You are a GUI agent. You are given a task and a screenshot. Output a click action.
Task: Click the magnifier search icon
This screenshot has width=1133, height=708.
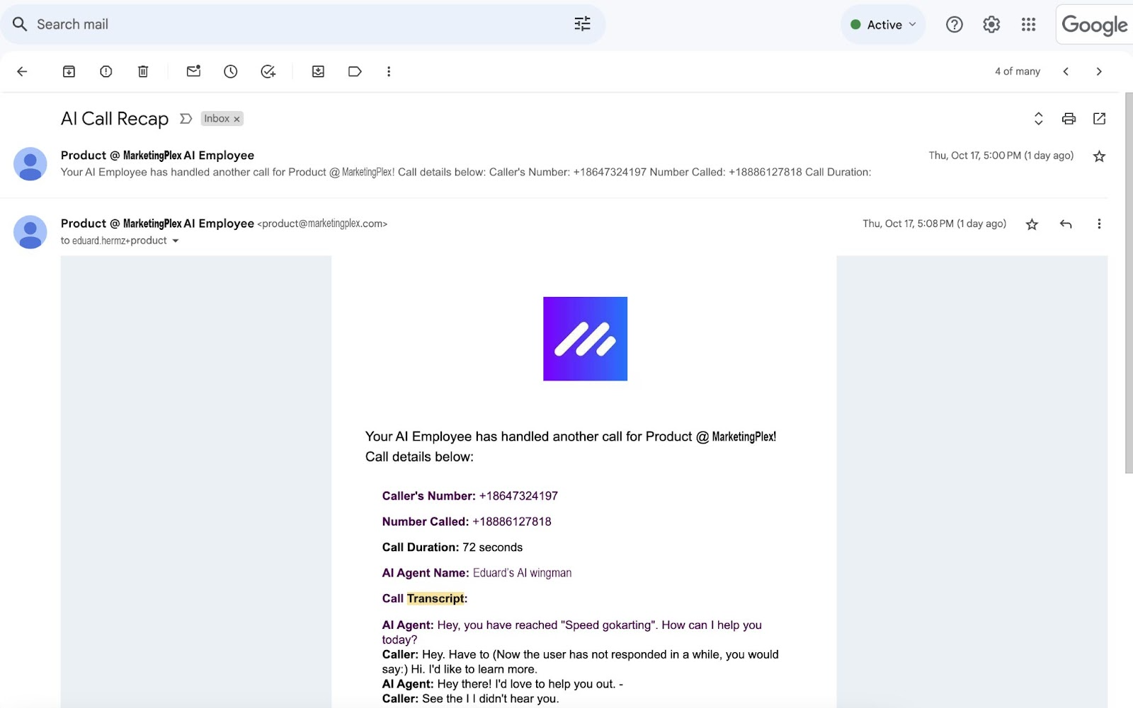[20, 24]
